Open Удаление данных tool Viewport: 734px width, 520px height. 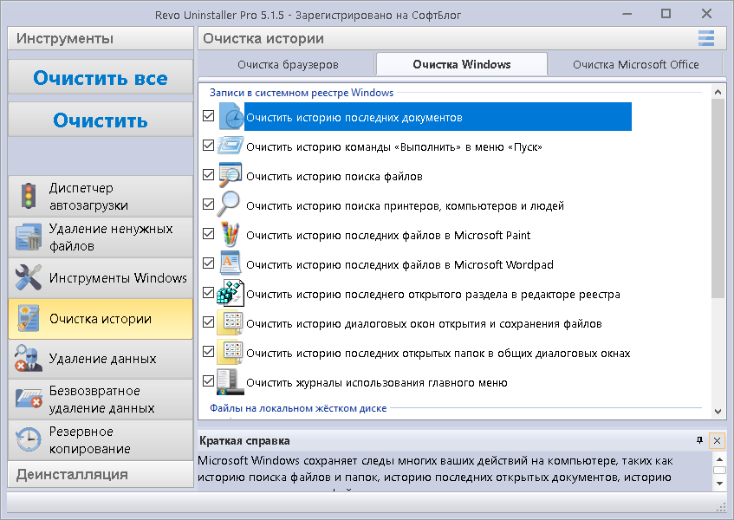(x=101, y=359)
